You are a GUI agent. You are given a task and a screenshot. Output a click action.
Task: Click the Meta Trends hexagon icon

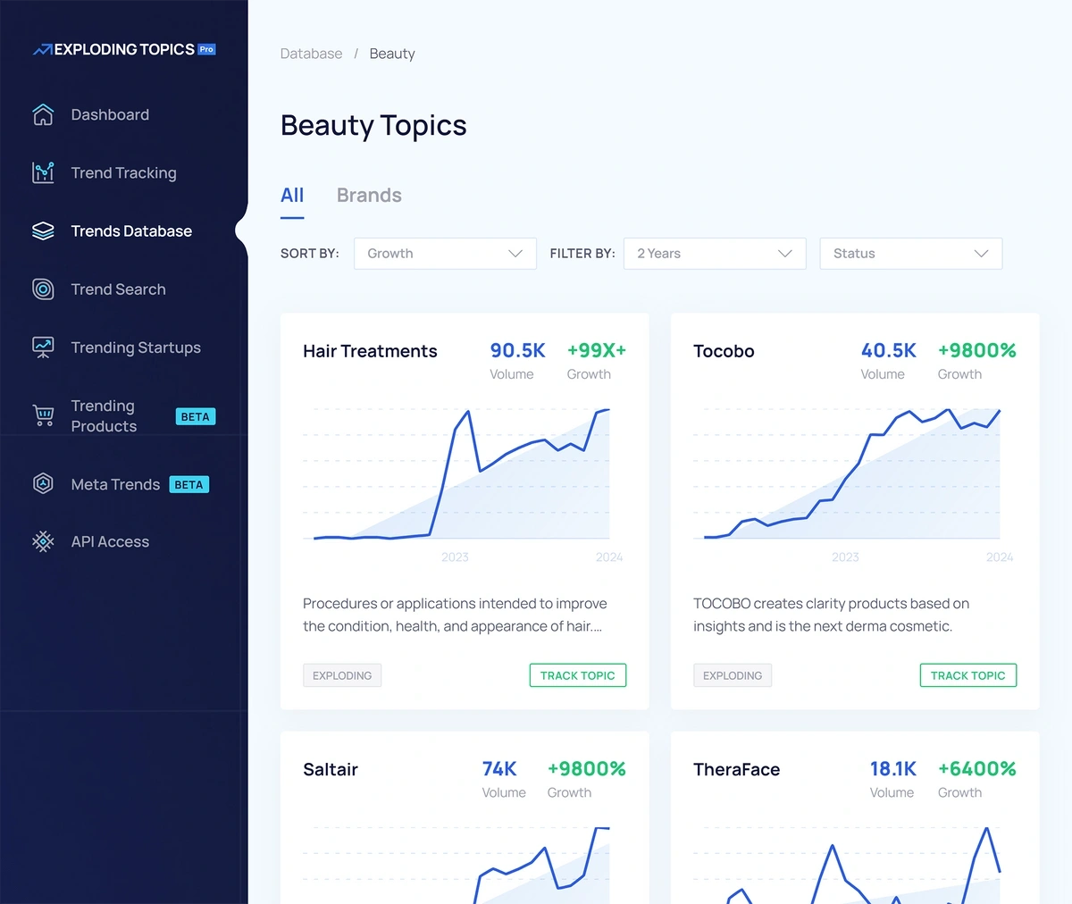[x=43, y=483]
